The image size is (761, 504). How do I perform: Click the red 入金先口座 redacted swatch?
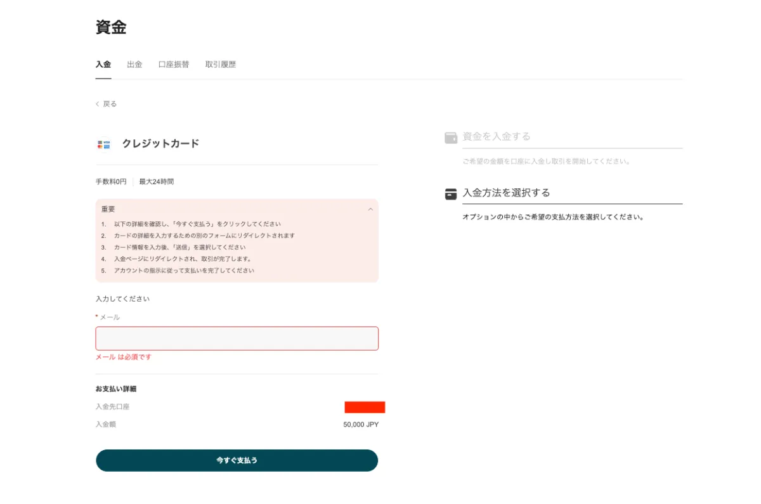[364, 408]
